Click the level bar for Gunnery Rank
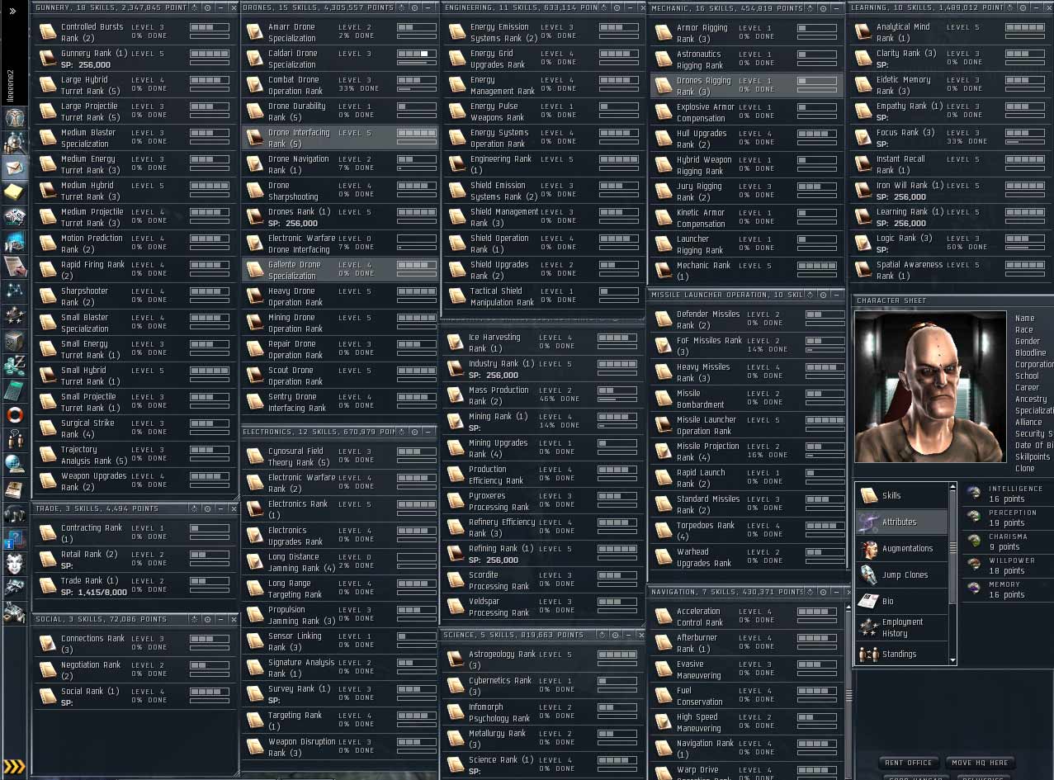The image size is (1054, 780). [x=210, y=54]
